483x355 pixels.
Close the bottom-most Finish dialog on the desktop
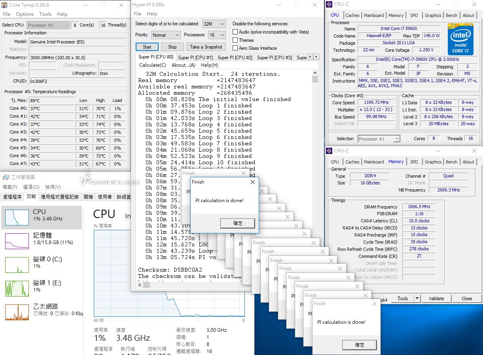point(375,304)
